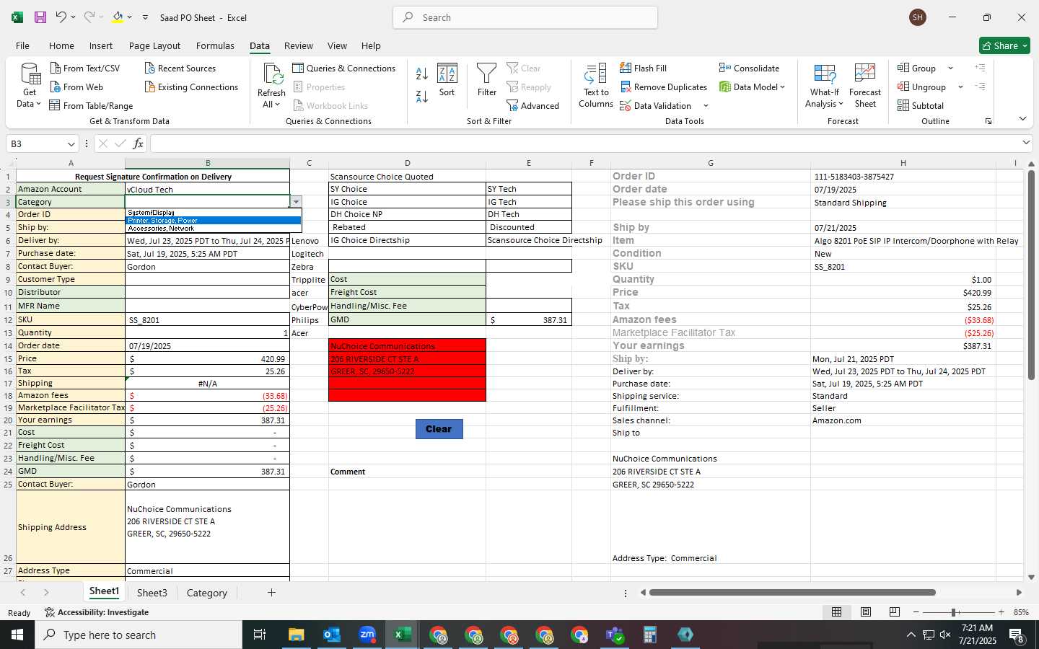The height and width of the screenshot is (649, 1039).
Task: Toggle the Category cell dropdown arrow
Action: (x=296, y=202)
